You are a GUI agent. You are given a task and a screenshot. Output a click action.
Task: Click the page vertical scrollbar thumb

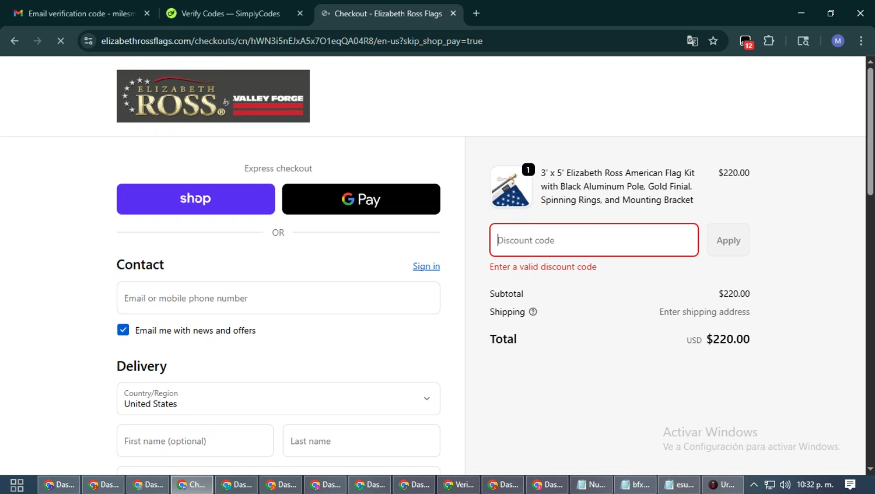pos(870,131)
